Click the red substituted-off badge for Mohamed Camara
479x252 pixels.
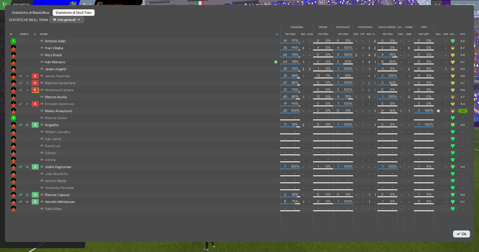tap(35, 90)
